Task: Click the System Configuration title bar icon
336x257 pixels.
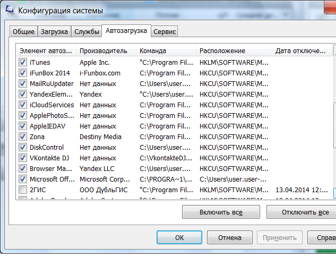Action: [10, 10]
